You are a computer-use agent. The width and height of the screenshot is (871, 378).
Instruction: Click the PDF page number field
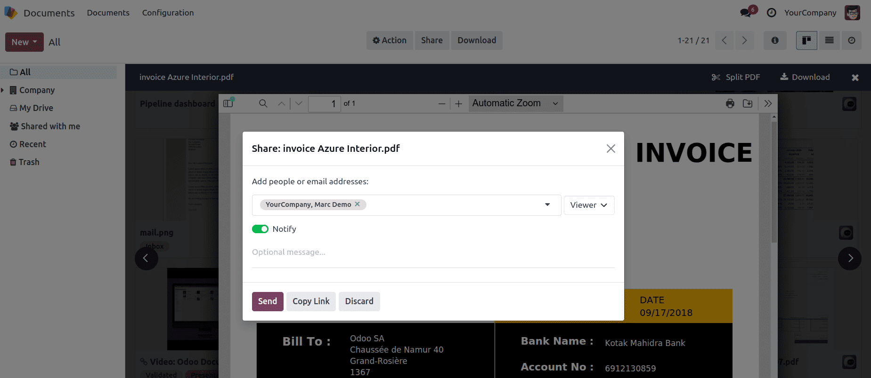tap(324, 103)
